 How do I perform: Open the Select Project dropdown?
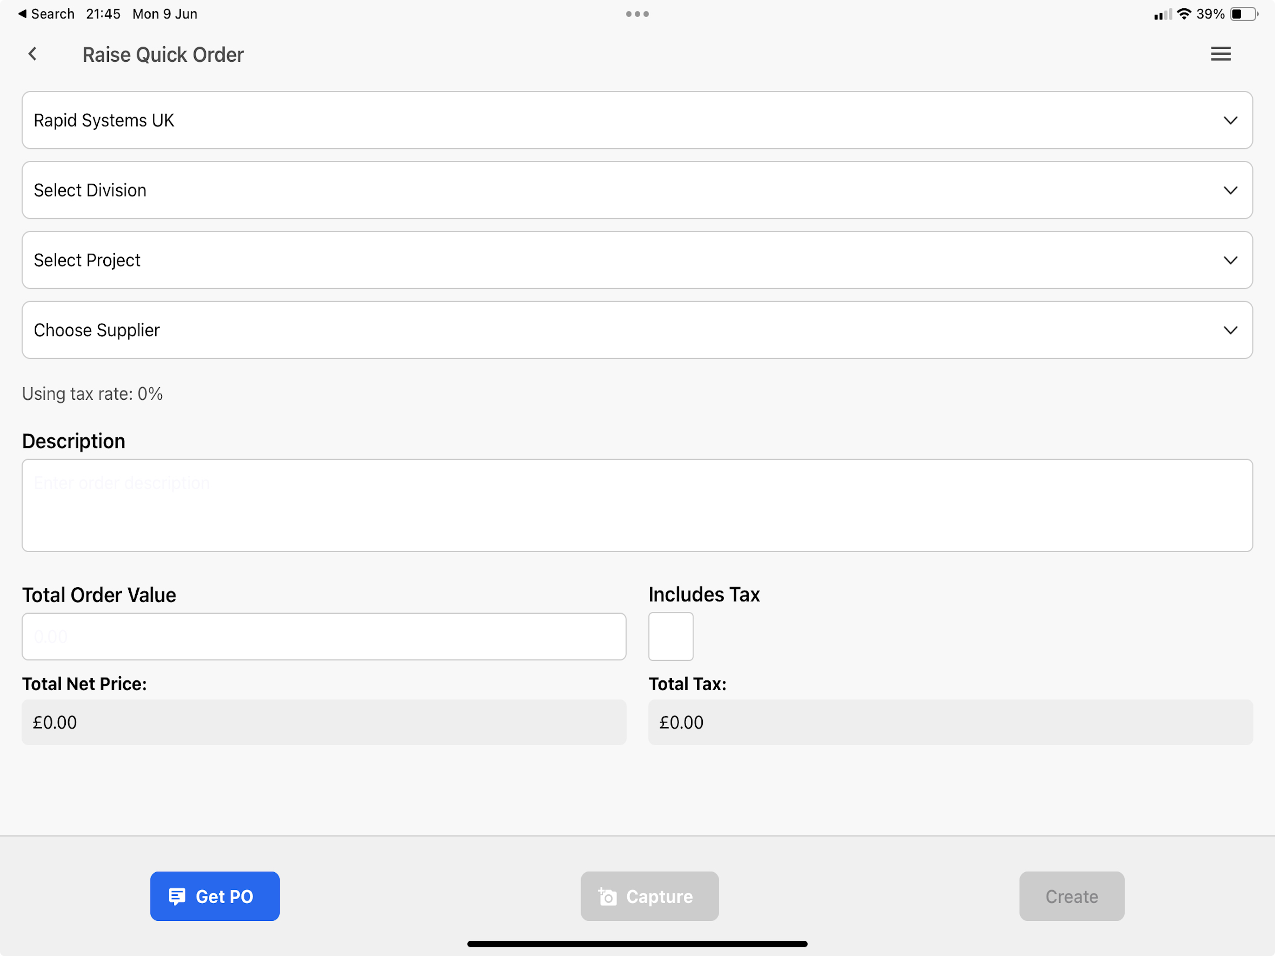tap(637, 260)
